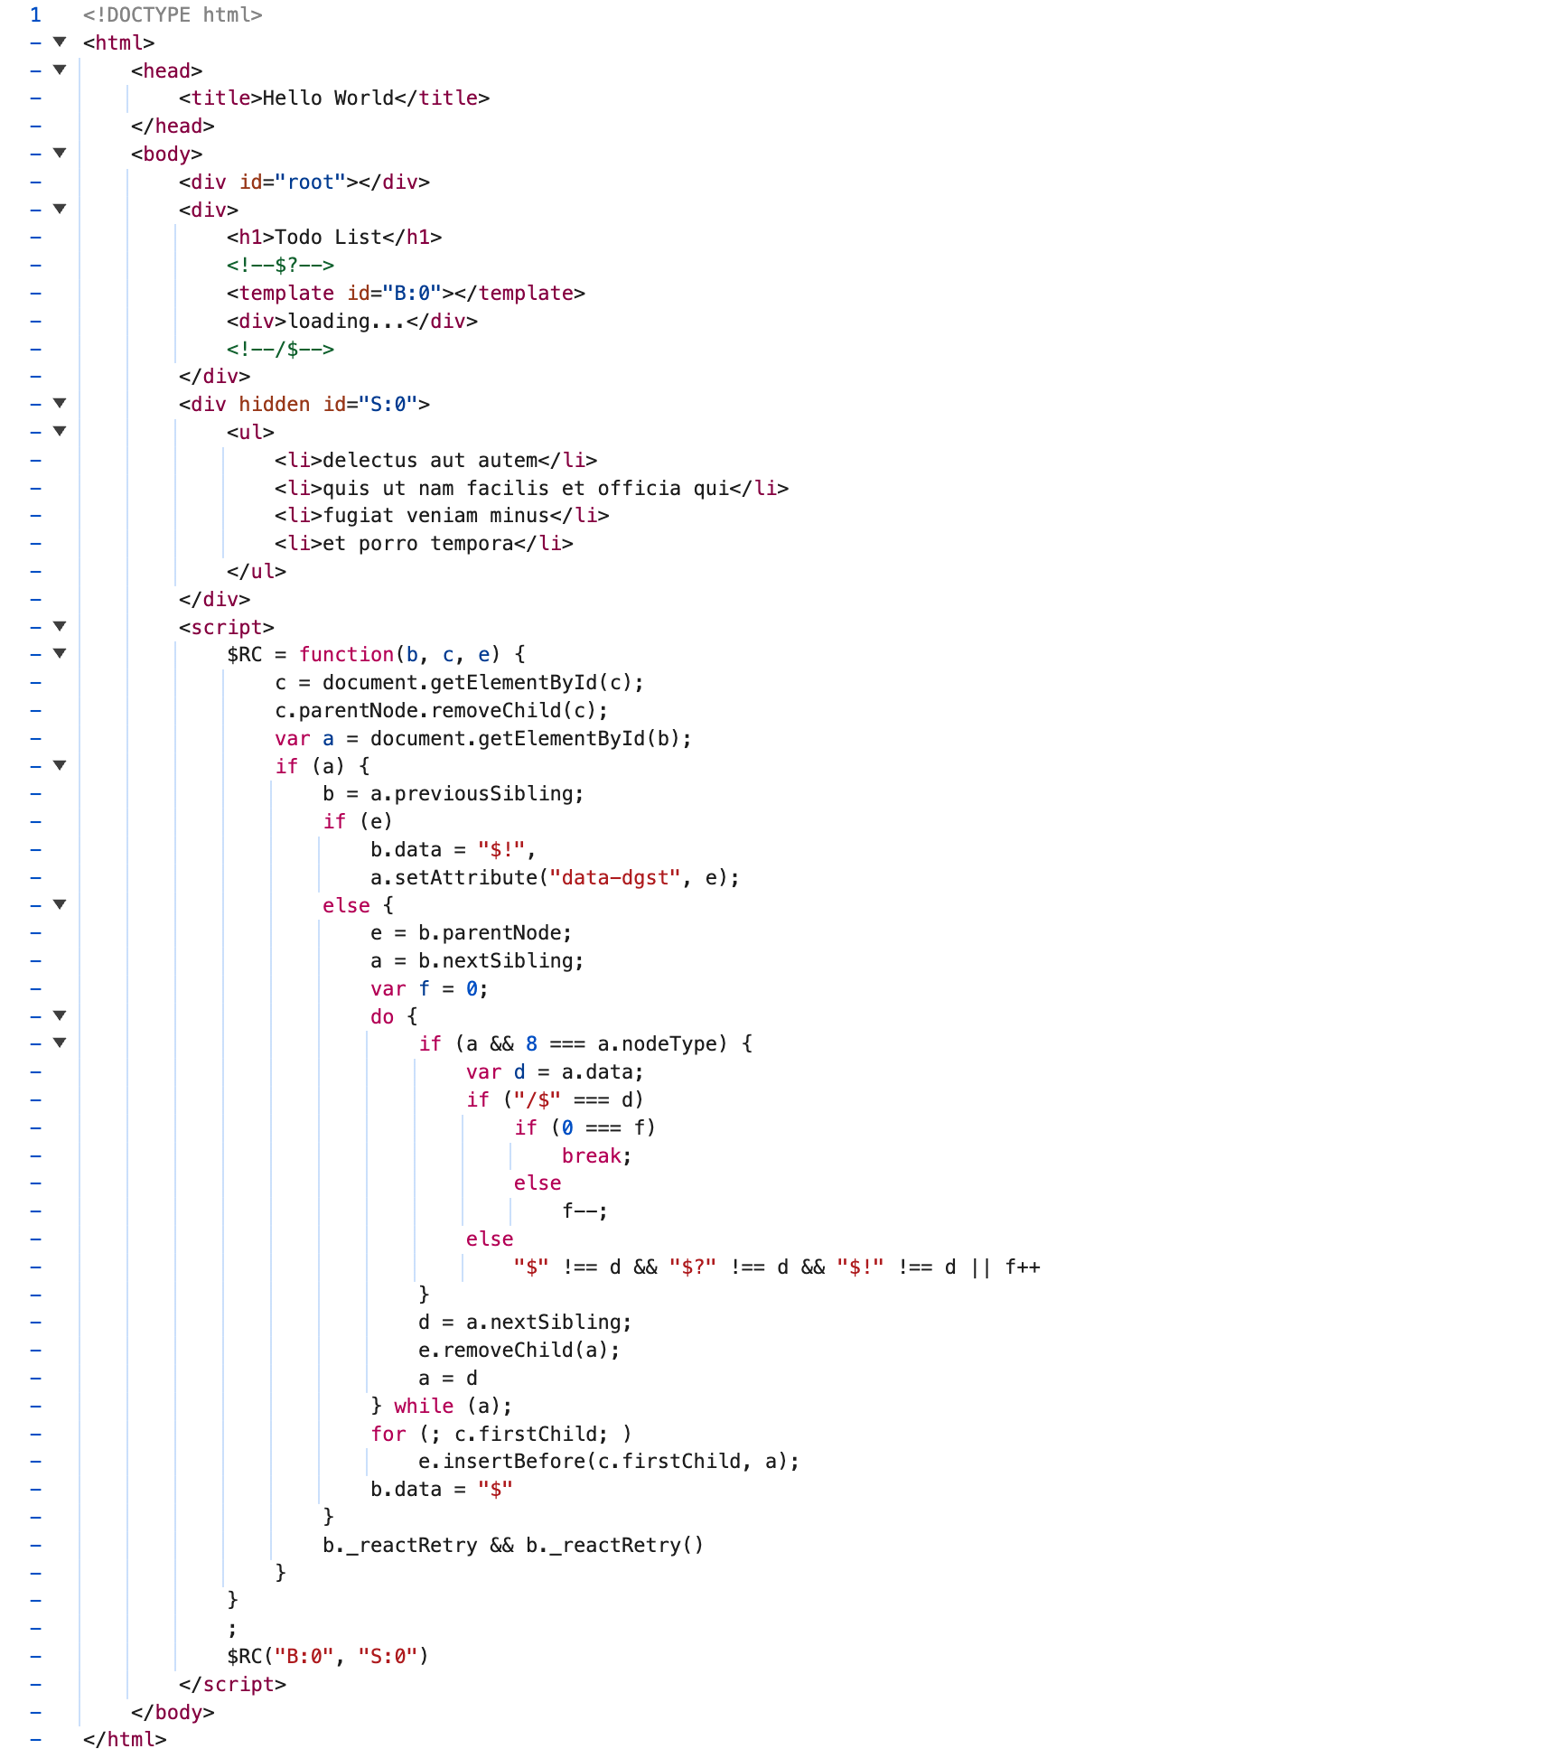Collapse the 'else {' block
Image resolution: width=1552 pixels, height=1758 pixels.
(x=60, y=905)
